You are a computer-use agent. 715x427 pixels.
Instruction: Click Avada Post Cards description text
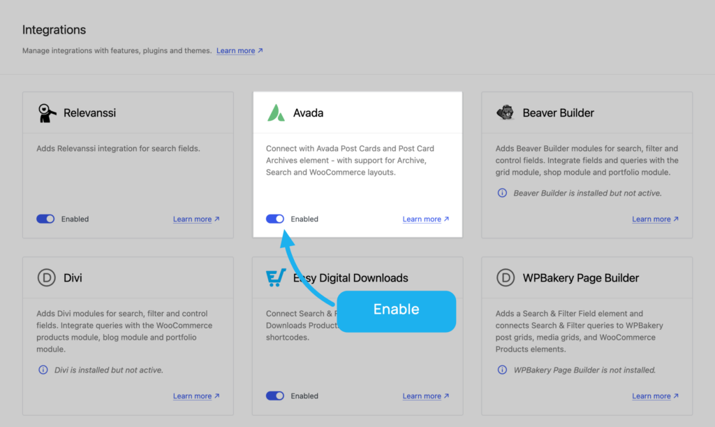pyautogui.click(x=350, y=160)
